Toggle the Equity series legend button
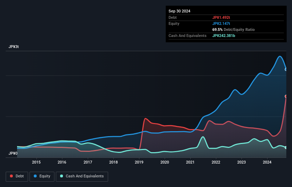 [x=42, y=176]
